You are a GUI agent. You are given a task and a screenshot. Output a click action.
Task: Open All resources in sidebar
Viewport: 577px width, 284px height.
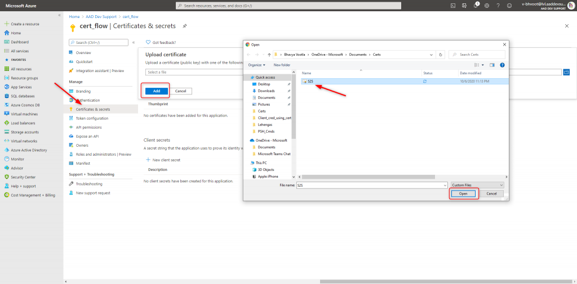pyautogui.click(x=18, y=69)
